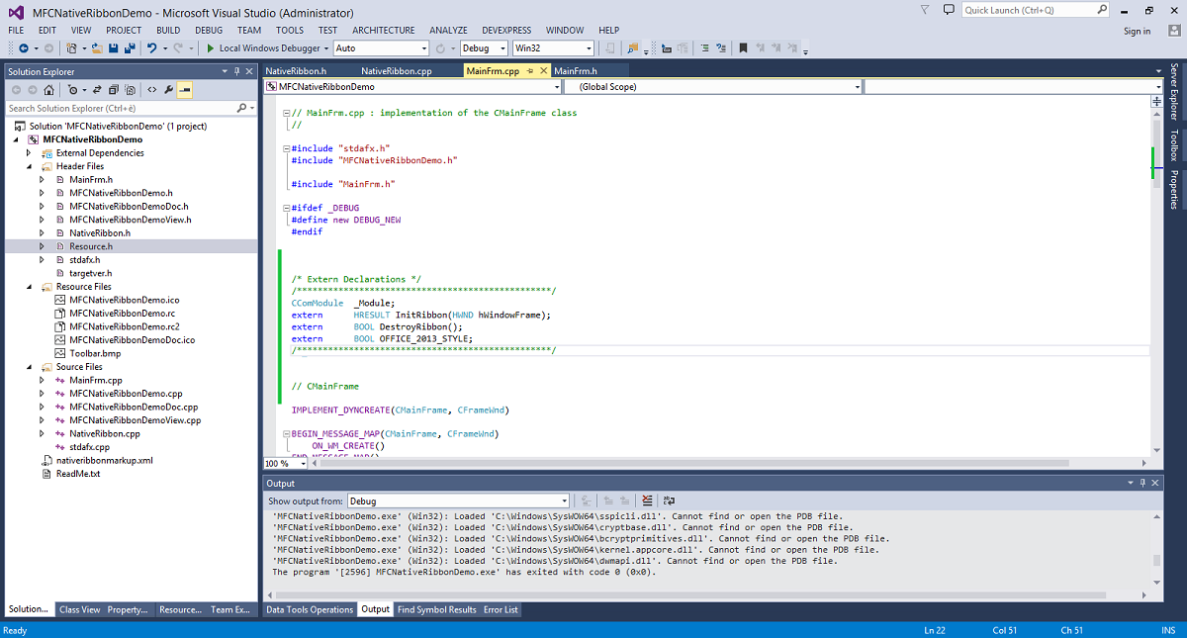Select Toolbar.bmp in Resource Files
1187x638 pixels.
point(96,353)
